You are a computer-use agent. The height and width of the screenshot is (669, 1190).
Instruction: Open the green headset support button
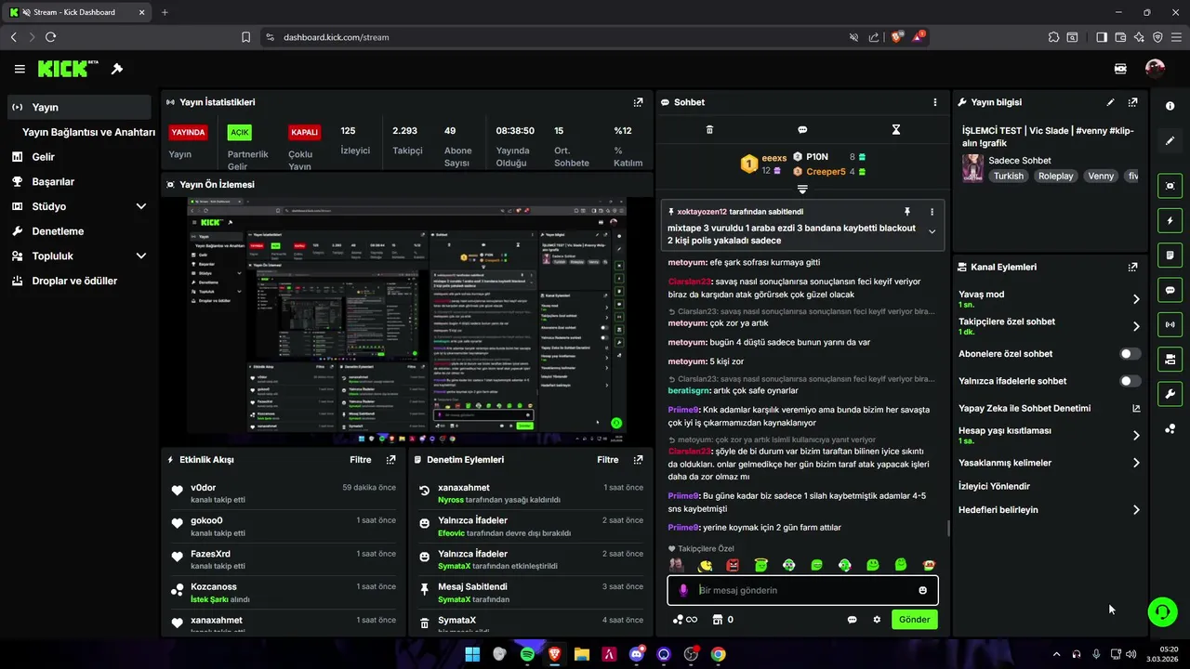coord(1162,611)
